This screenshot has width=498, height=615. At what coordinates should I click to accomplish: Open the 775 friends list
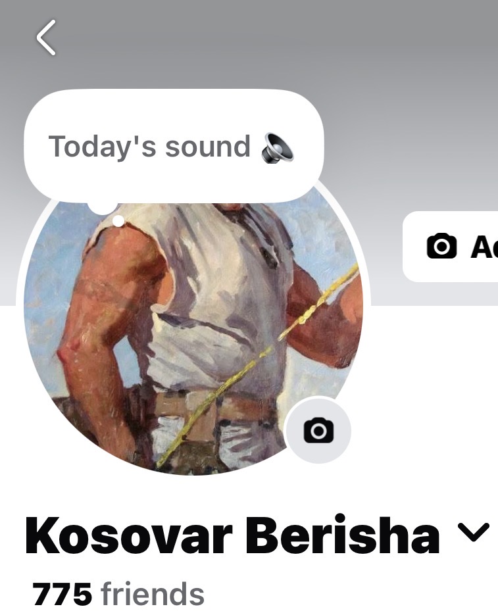(118, 594)
